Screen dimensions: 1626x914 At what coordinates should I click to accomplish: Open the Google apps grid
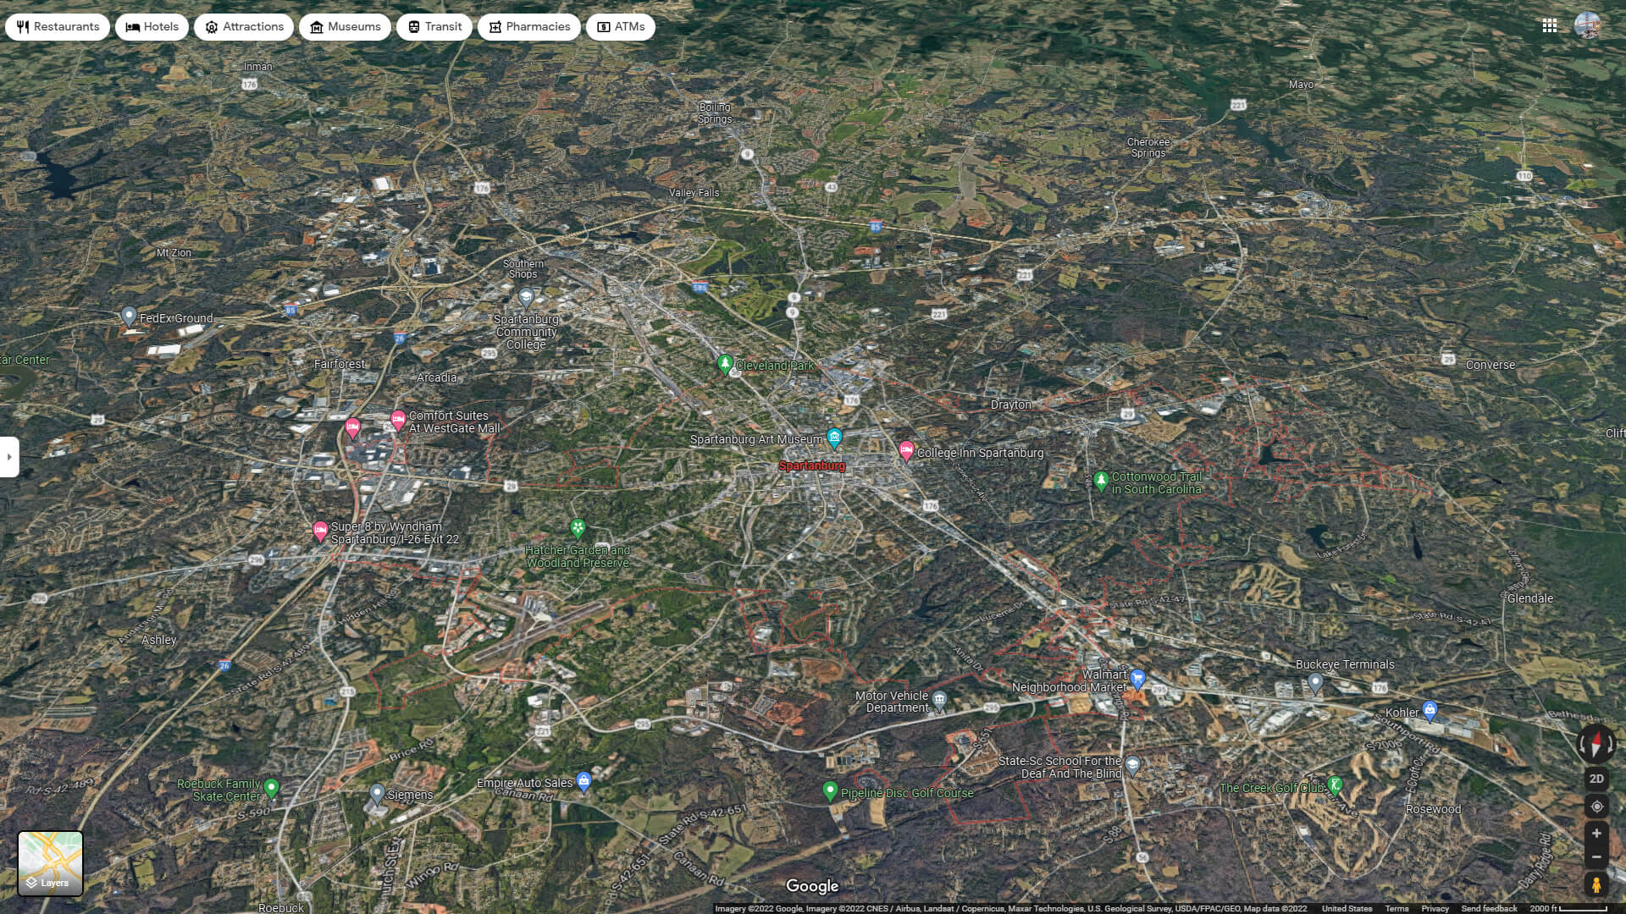[x=1551, y=26]
